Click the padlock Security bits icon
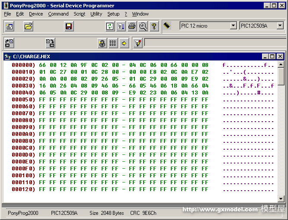The width and height of the screenshot is (288, 220). click(x=102, y=43)
